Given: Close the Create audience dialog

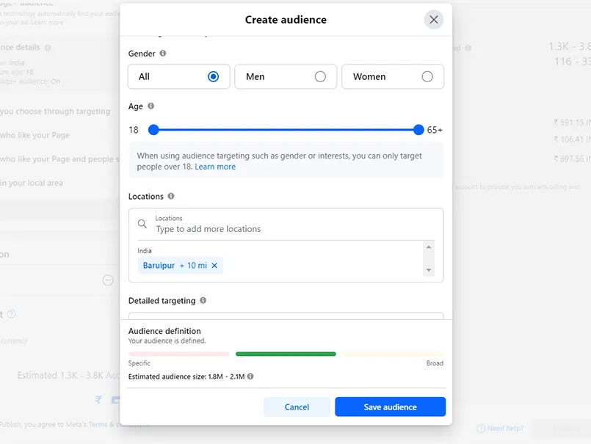Looking at the screenshot, I should (433, 20).
